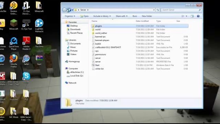Image resolution: width=220 pixels, height=124 pixels.
Task: Launch the Minecraft grass block shortcut
Action: point(14,24)
